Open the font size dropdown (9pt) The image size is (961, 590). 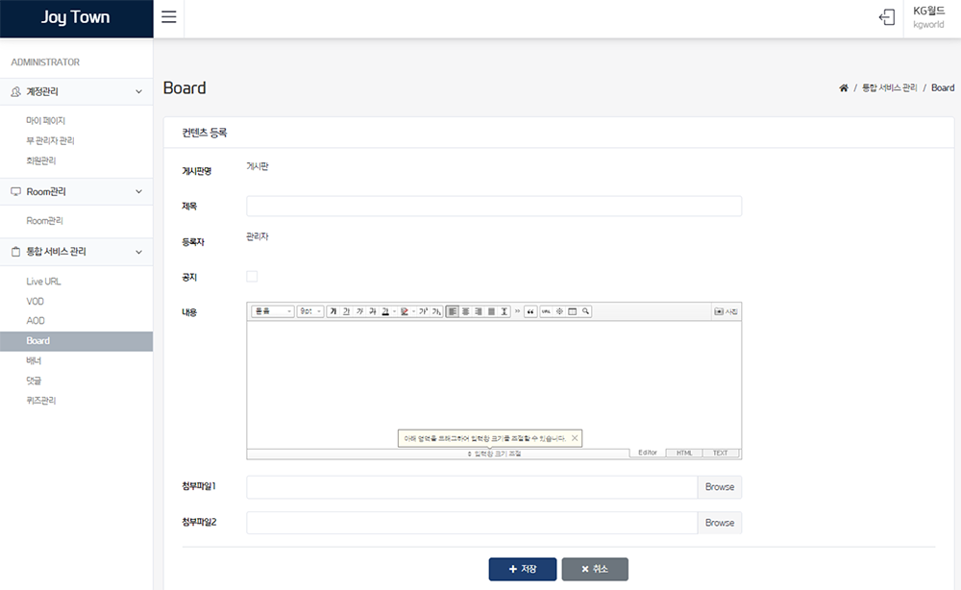309,311
